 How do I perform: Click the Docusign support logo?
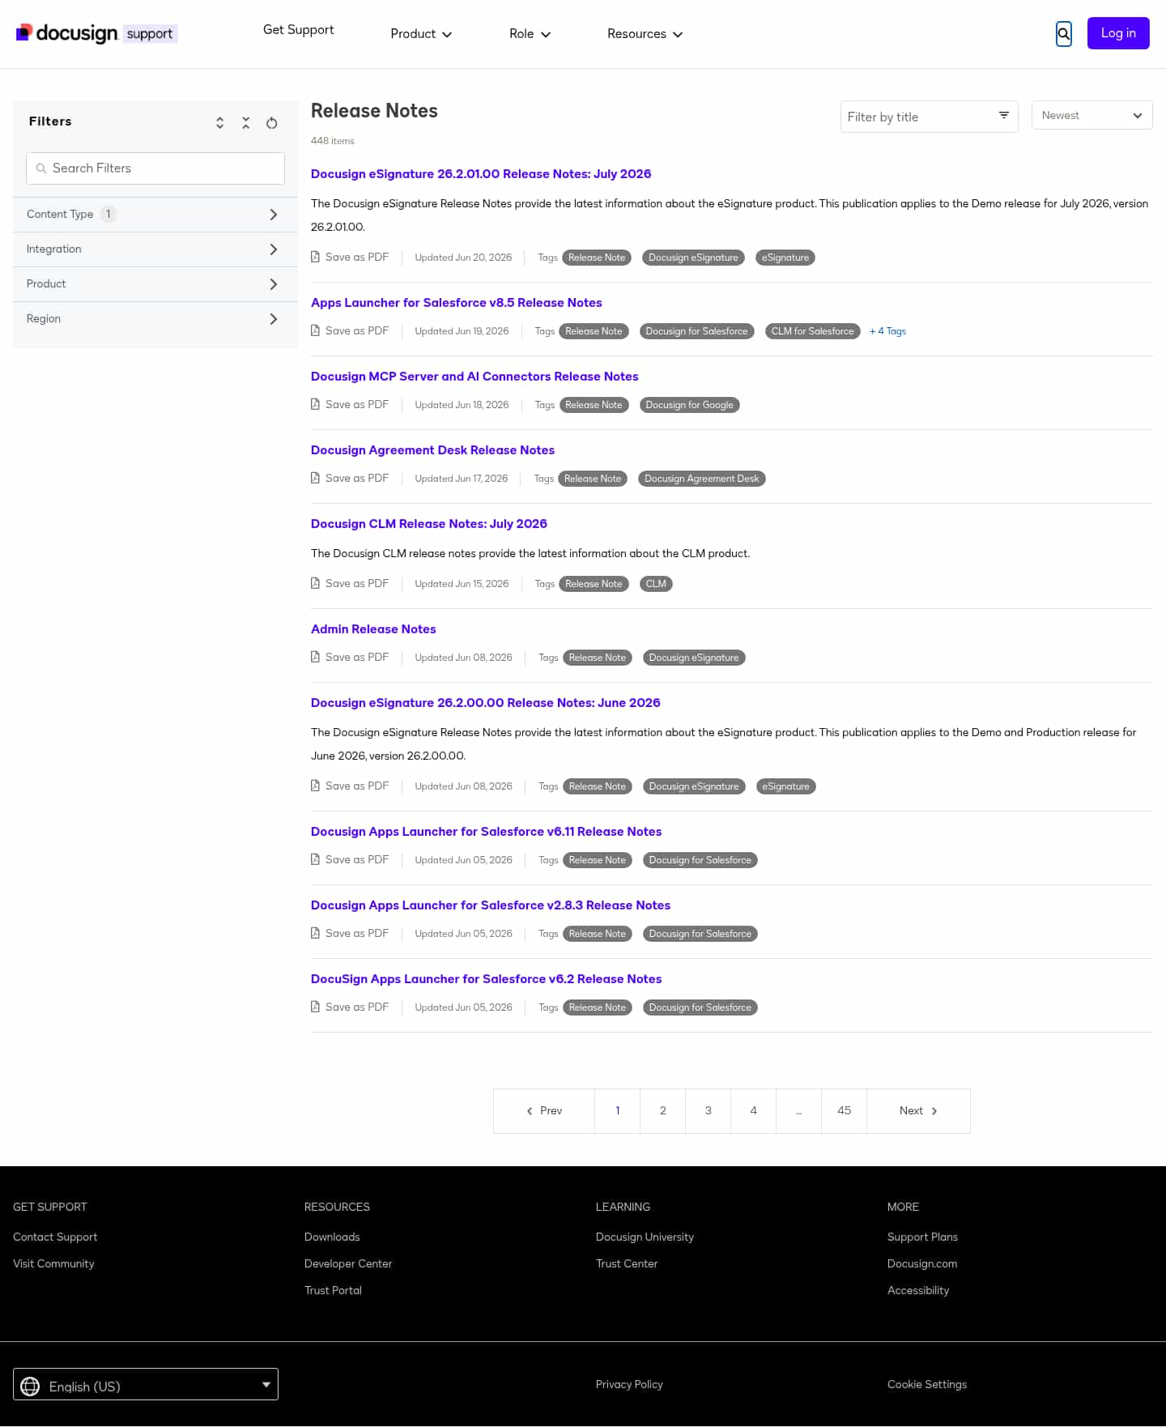(96, 33)
